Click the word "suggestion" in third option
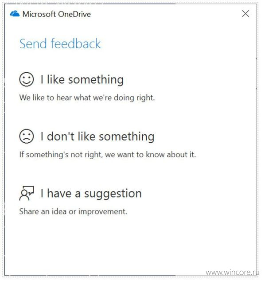The height and width of the screenshot is (281, 265). click(113, 194)
